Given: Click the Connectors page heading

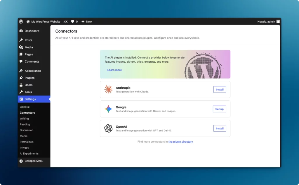Looking at the screenshot, I should (x=66, y=31).
